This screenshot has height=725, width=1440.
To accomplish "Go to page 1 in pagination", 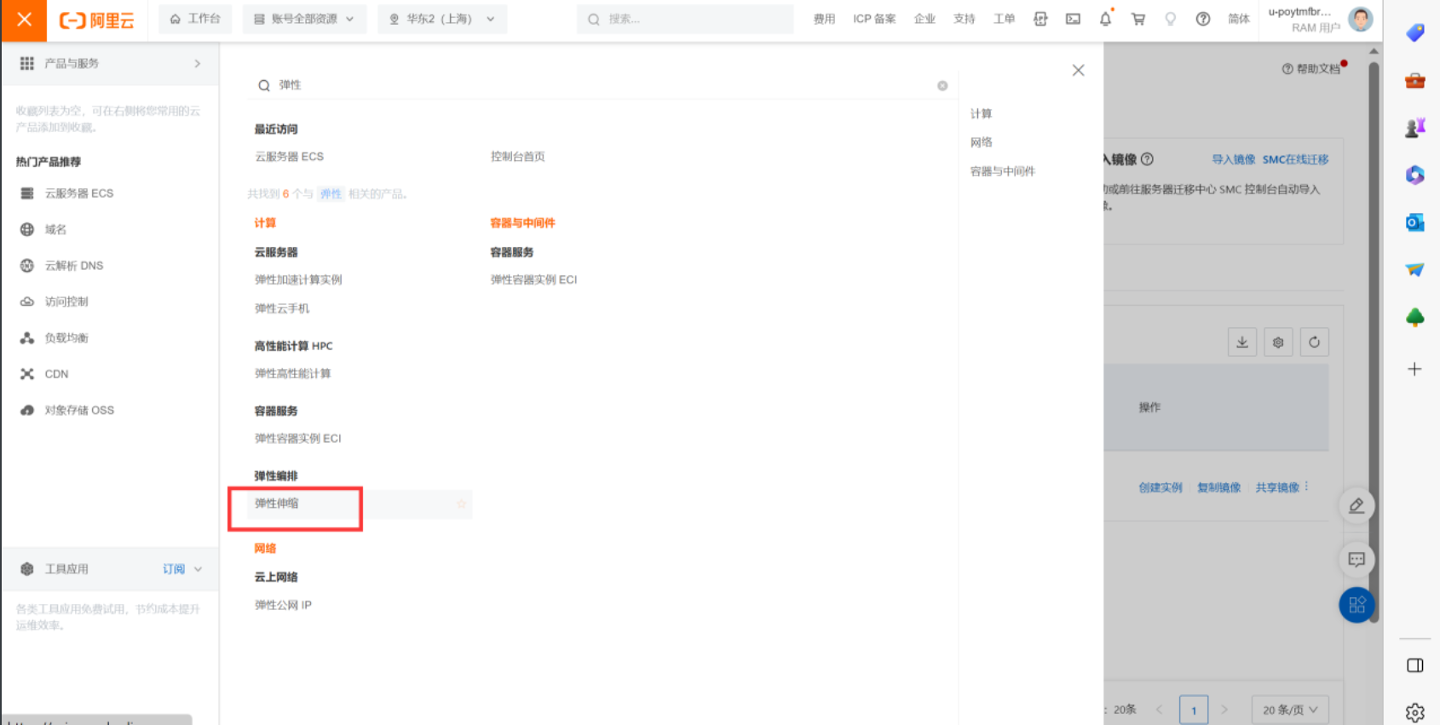I will tap(1194, 711).
